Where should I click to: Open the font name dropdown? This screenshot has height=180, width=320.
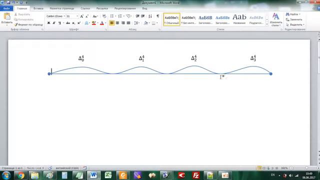pyautogui.click(x=64, y=16)
